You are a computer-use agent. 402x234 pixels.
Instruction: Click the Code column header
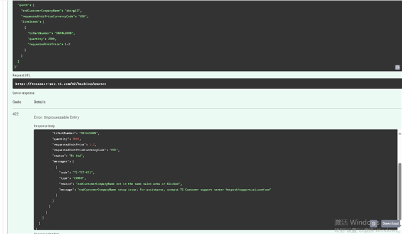point(17,102)
